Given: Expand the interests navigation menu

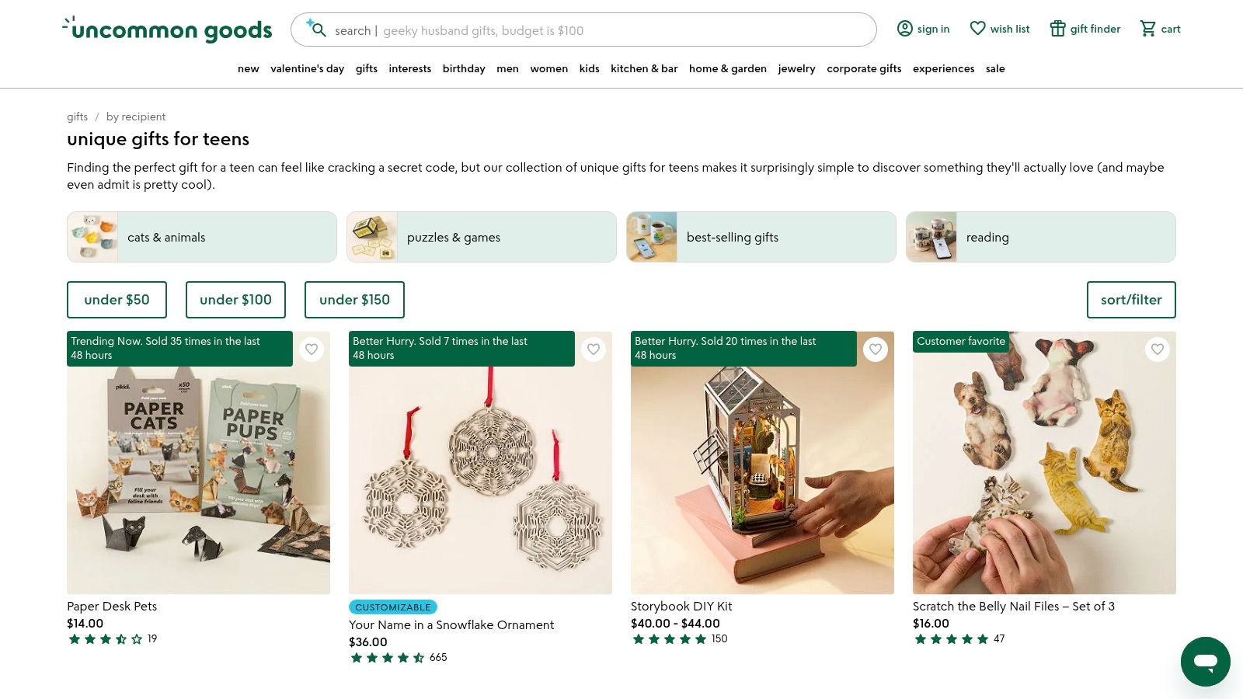Looking at the screenshot, I should coord(409,68).
